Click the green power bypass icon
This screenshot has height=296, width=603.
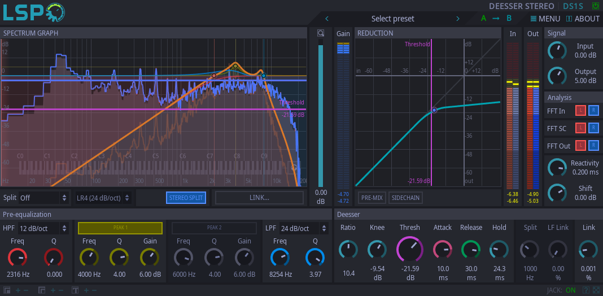pyautogui.click(x=595, y=6)
